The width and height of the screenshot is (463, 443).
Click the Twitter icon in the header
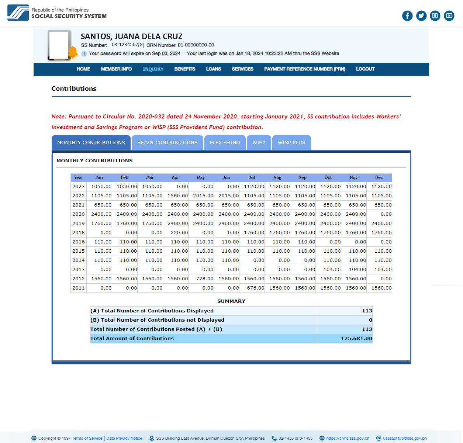coord(421,15)
